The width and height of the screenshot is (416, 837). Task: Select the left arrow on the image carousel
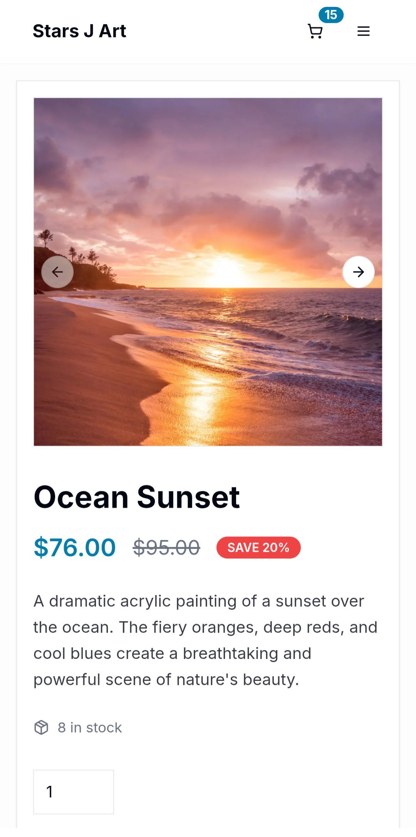[x=57, y=271]
